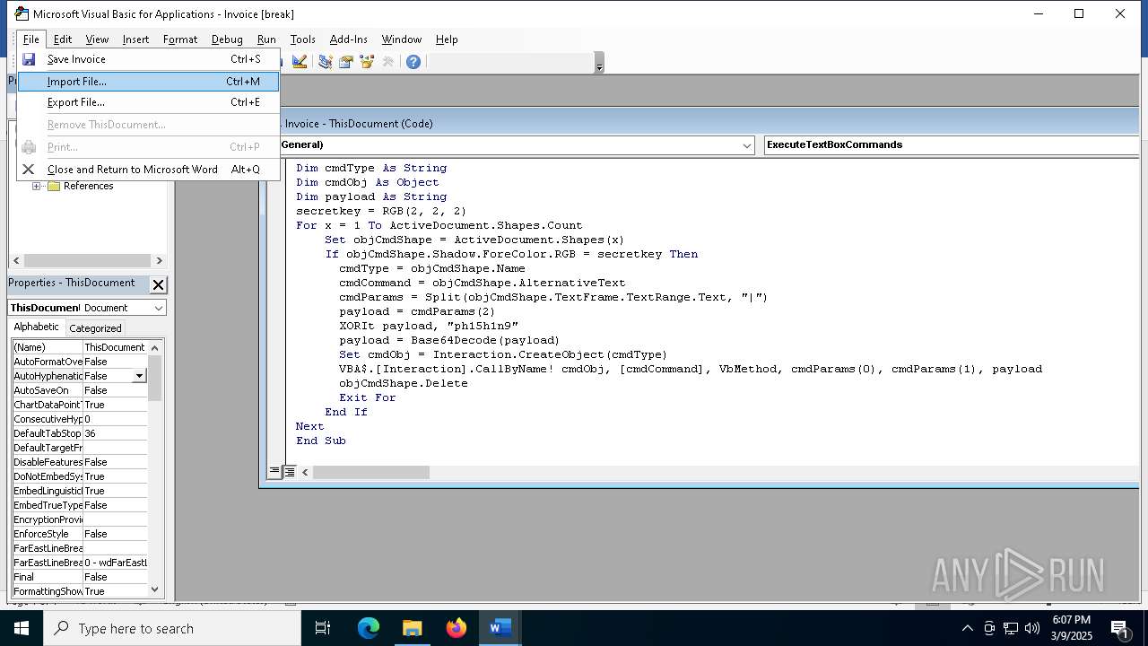Open the View menu
Image resolution: width=1148 pixels, height=646 pixels.
pos(97,39)
